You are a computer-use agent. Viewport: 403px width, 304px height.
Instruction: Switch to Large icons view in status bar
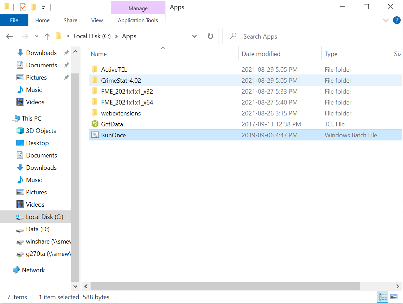[x=394, y=297]
